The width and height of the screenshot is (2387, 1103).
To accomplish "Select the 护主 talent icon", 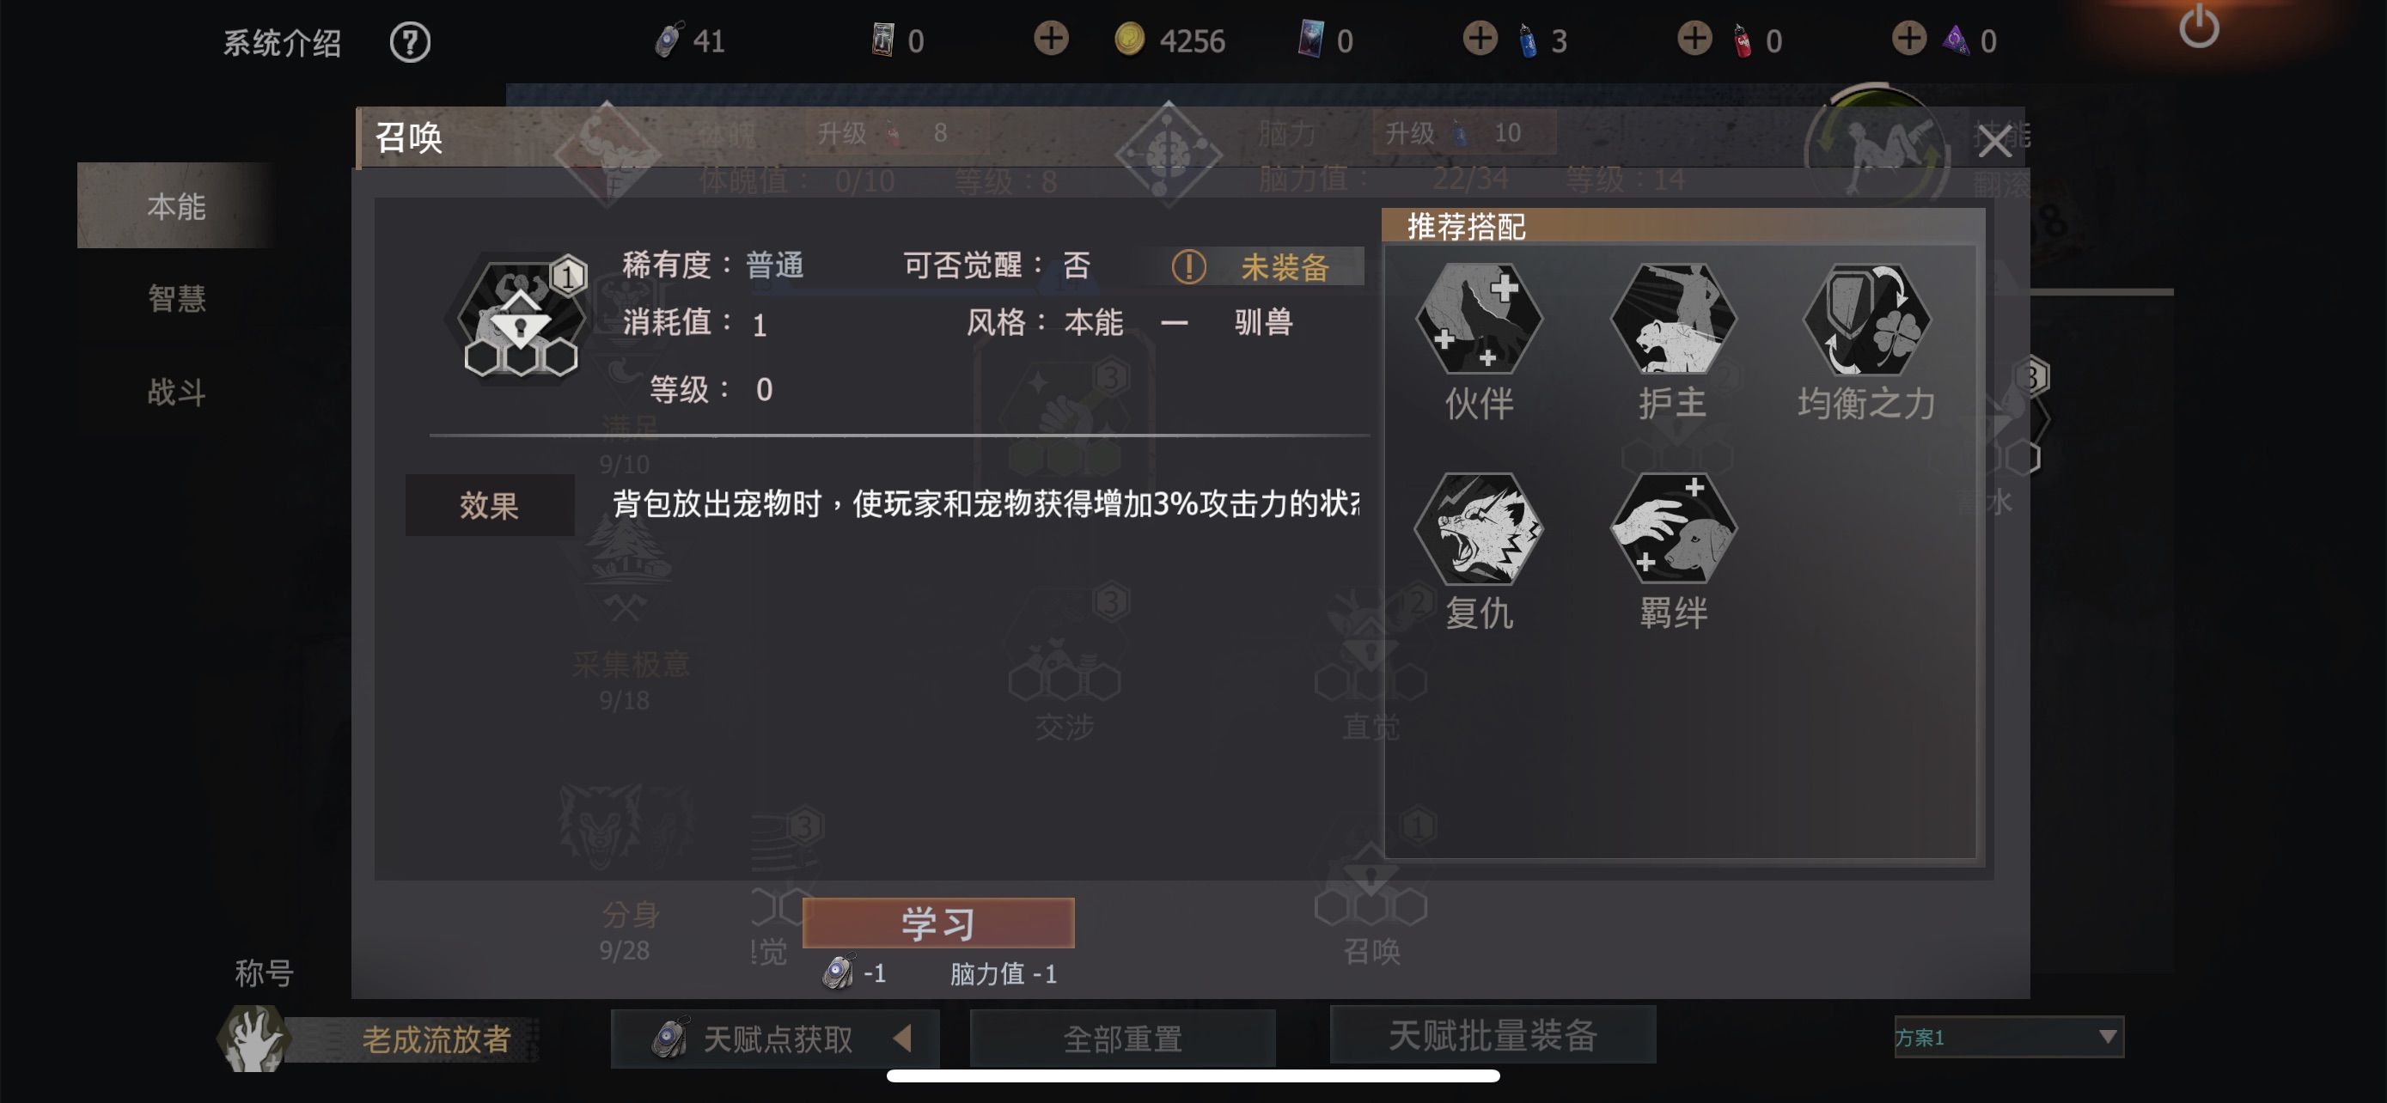I will pyautogui.click(x=1673, y=319).
